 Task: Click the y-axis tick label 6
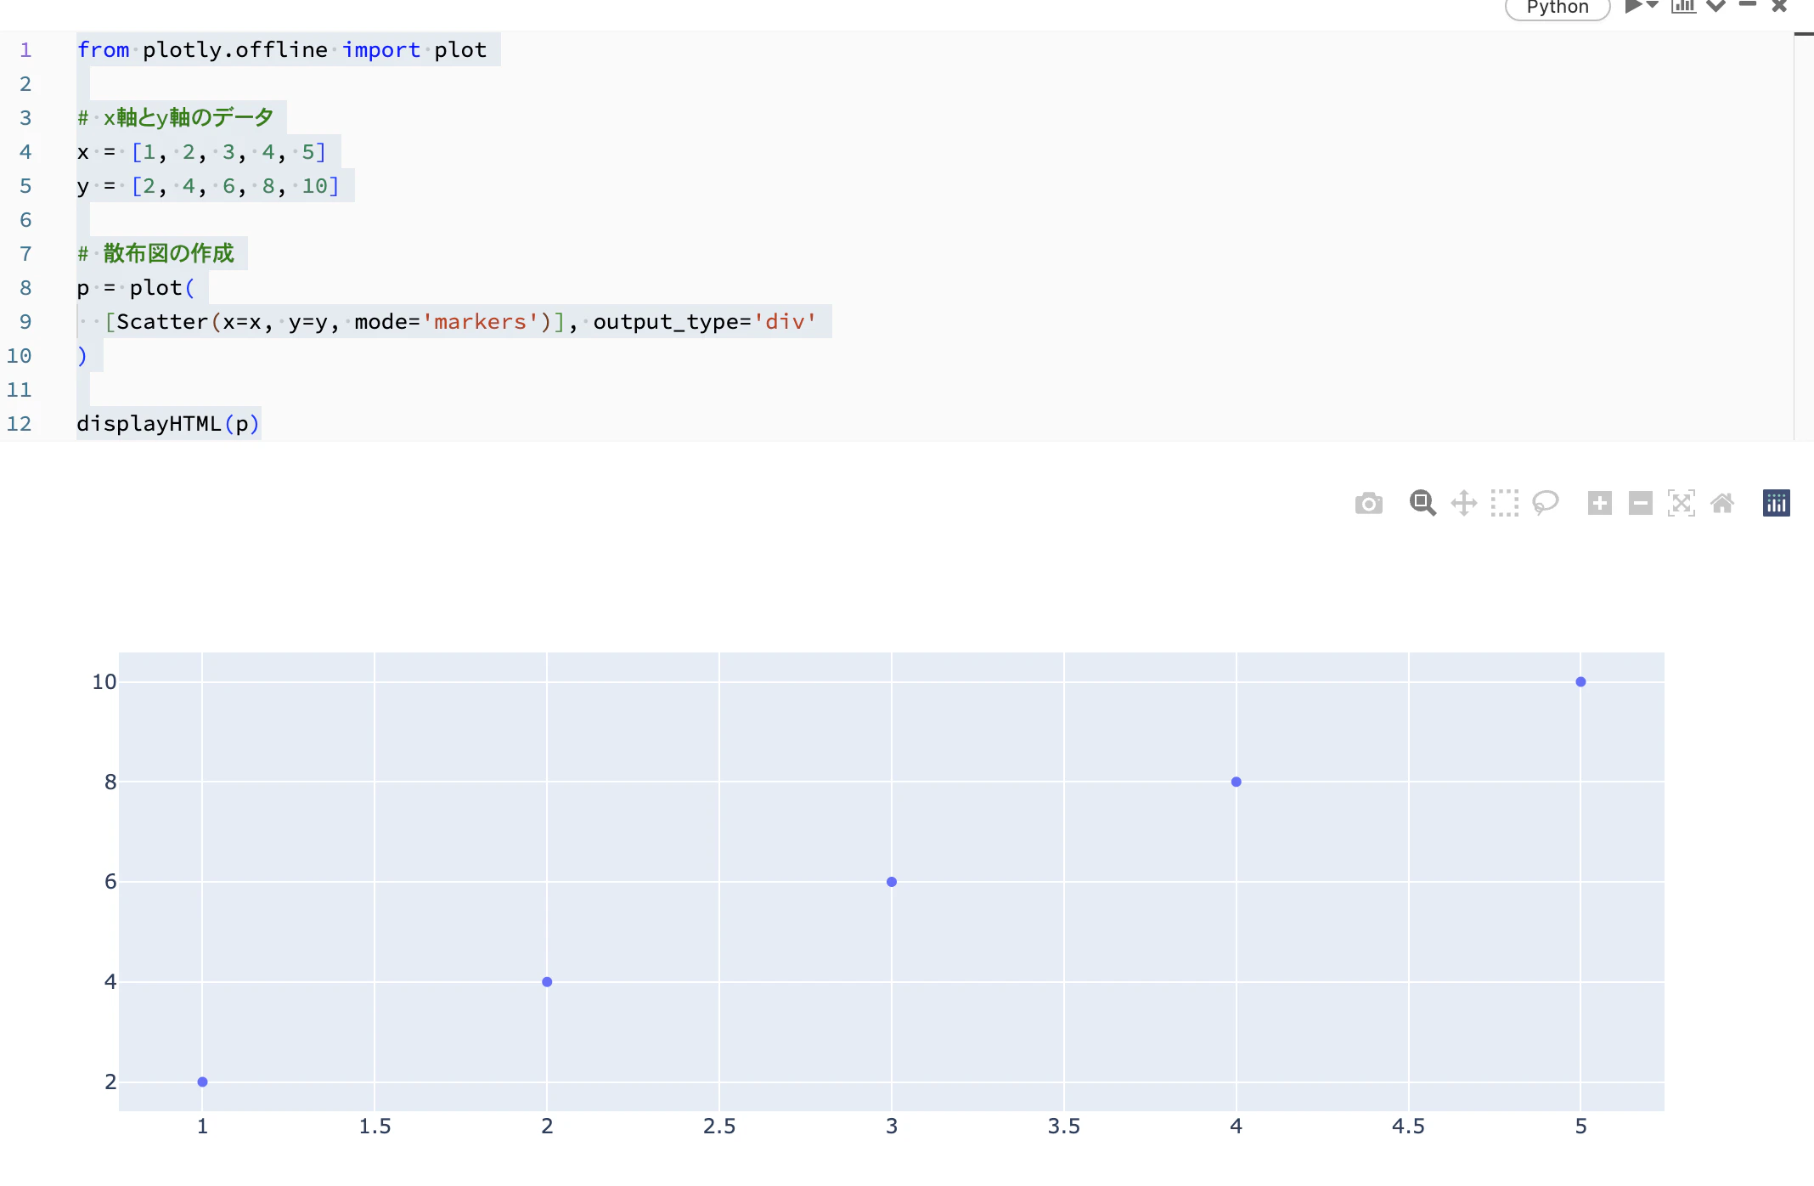pos(110,882)
